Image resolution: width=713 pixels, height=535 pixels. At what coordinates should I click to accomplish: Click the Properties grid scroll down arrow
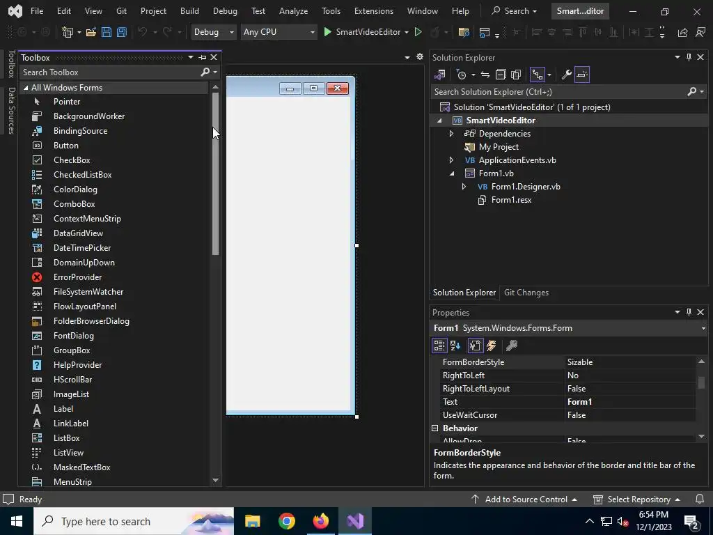[701, 436]
